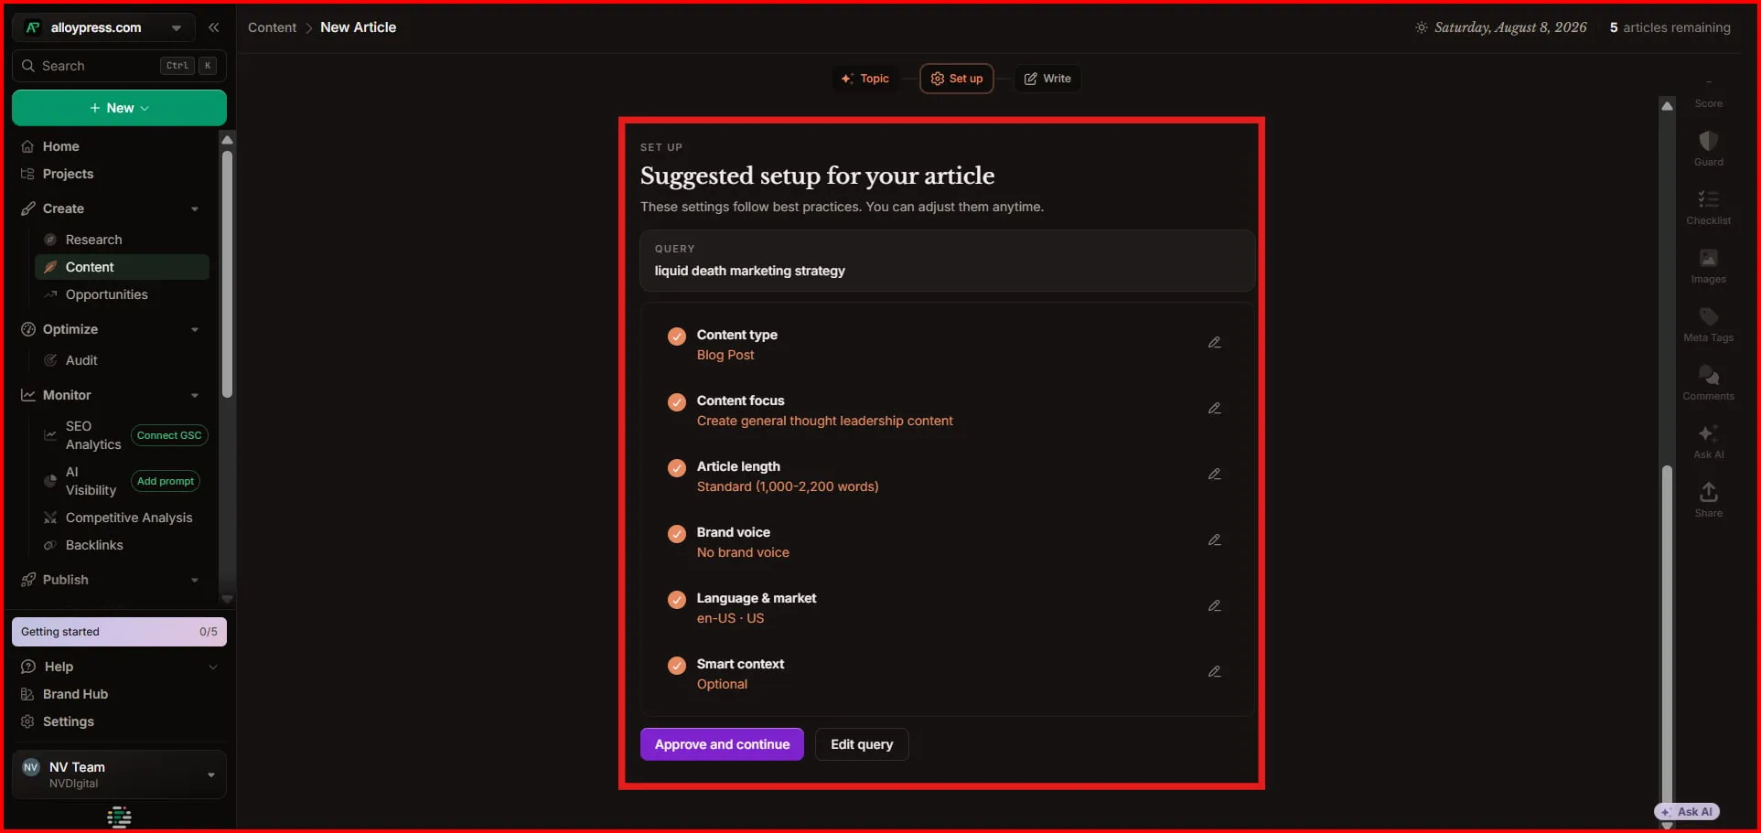Go to the Write step tab
Image resolution: width=1761 pixels, height=833 pixels.
click(x=1047, y=79)
